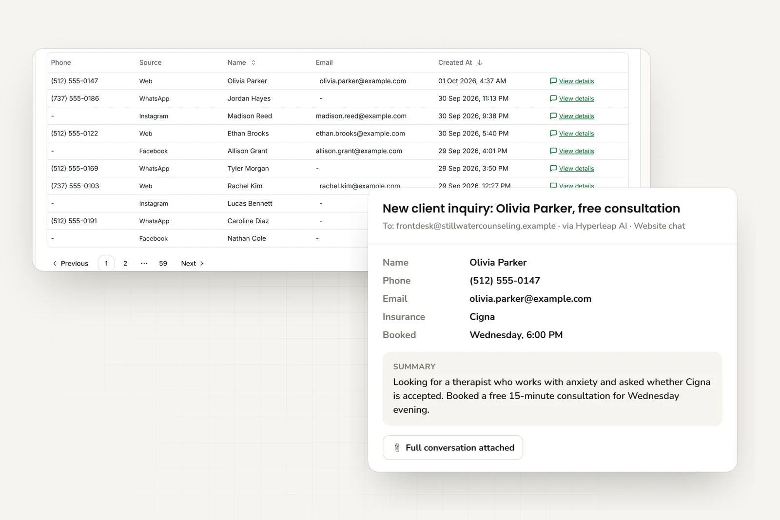Open the Full conversation attached button

tap(453, 447)
